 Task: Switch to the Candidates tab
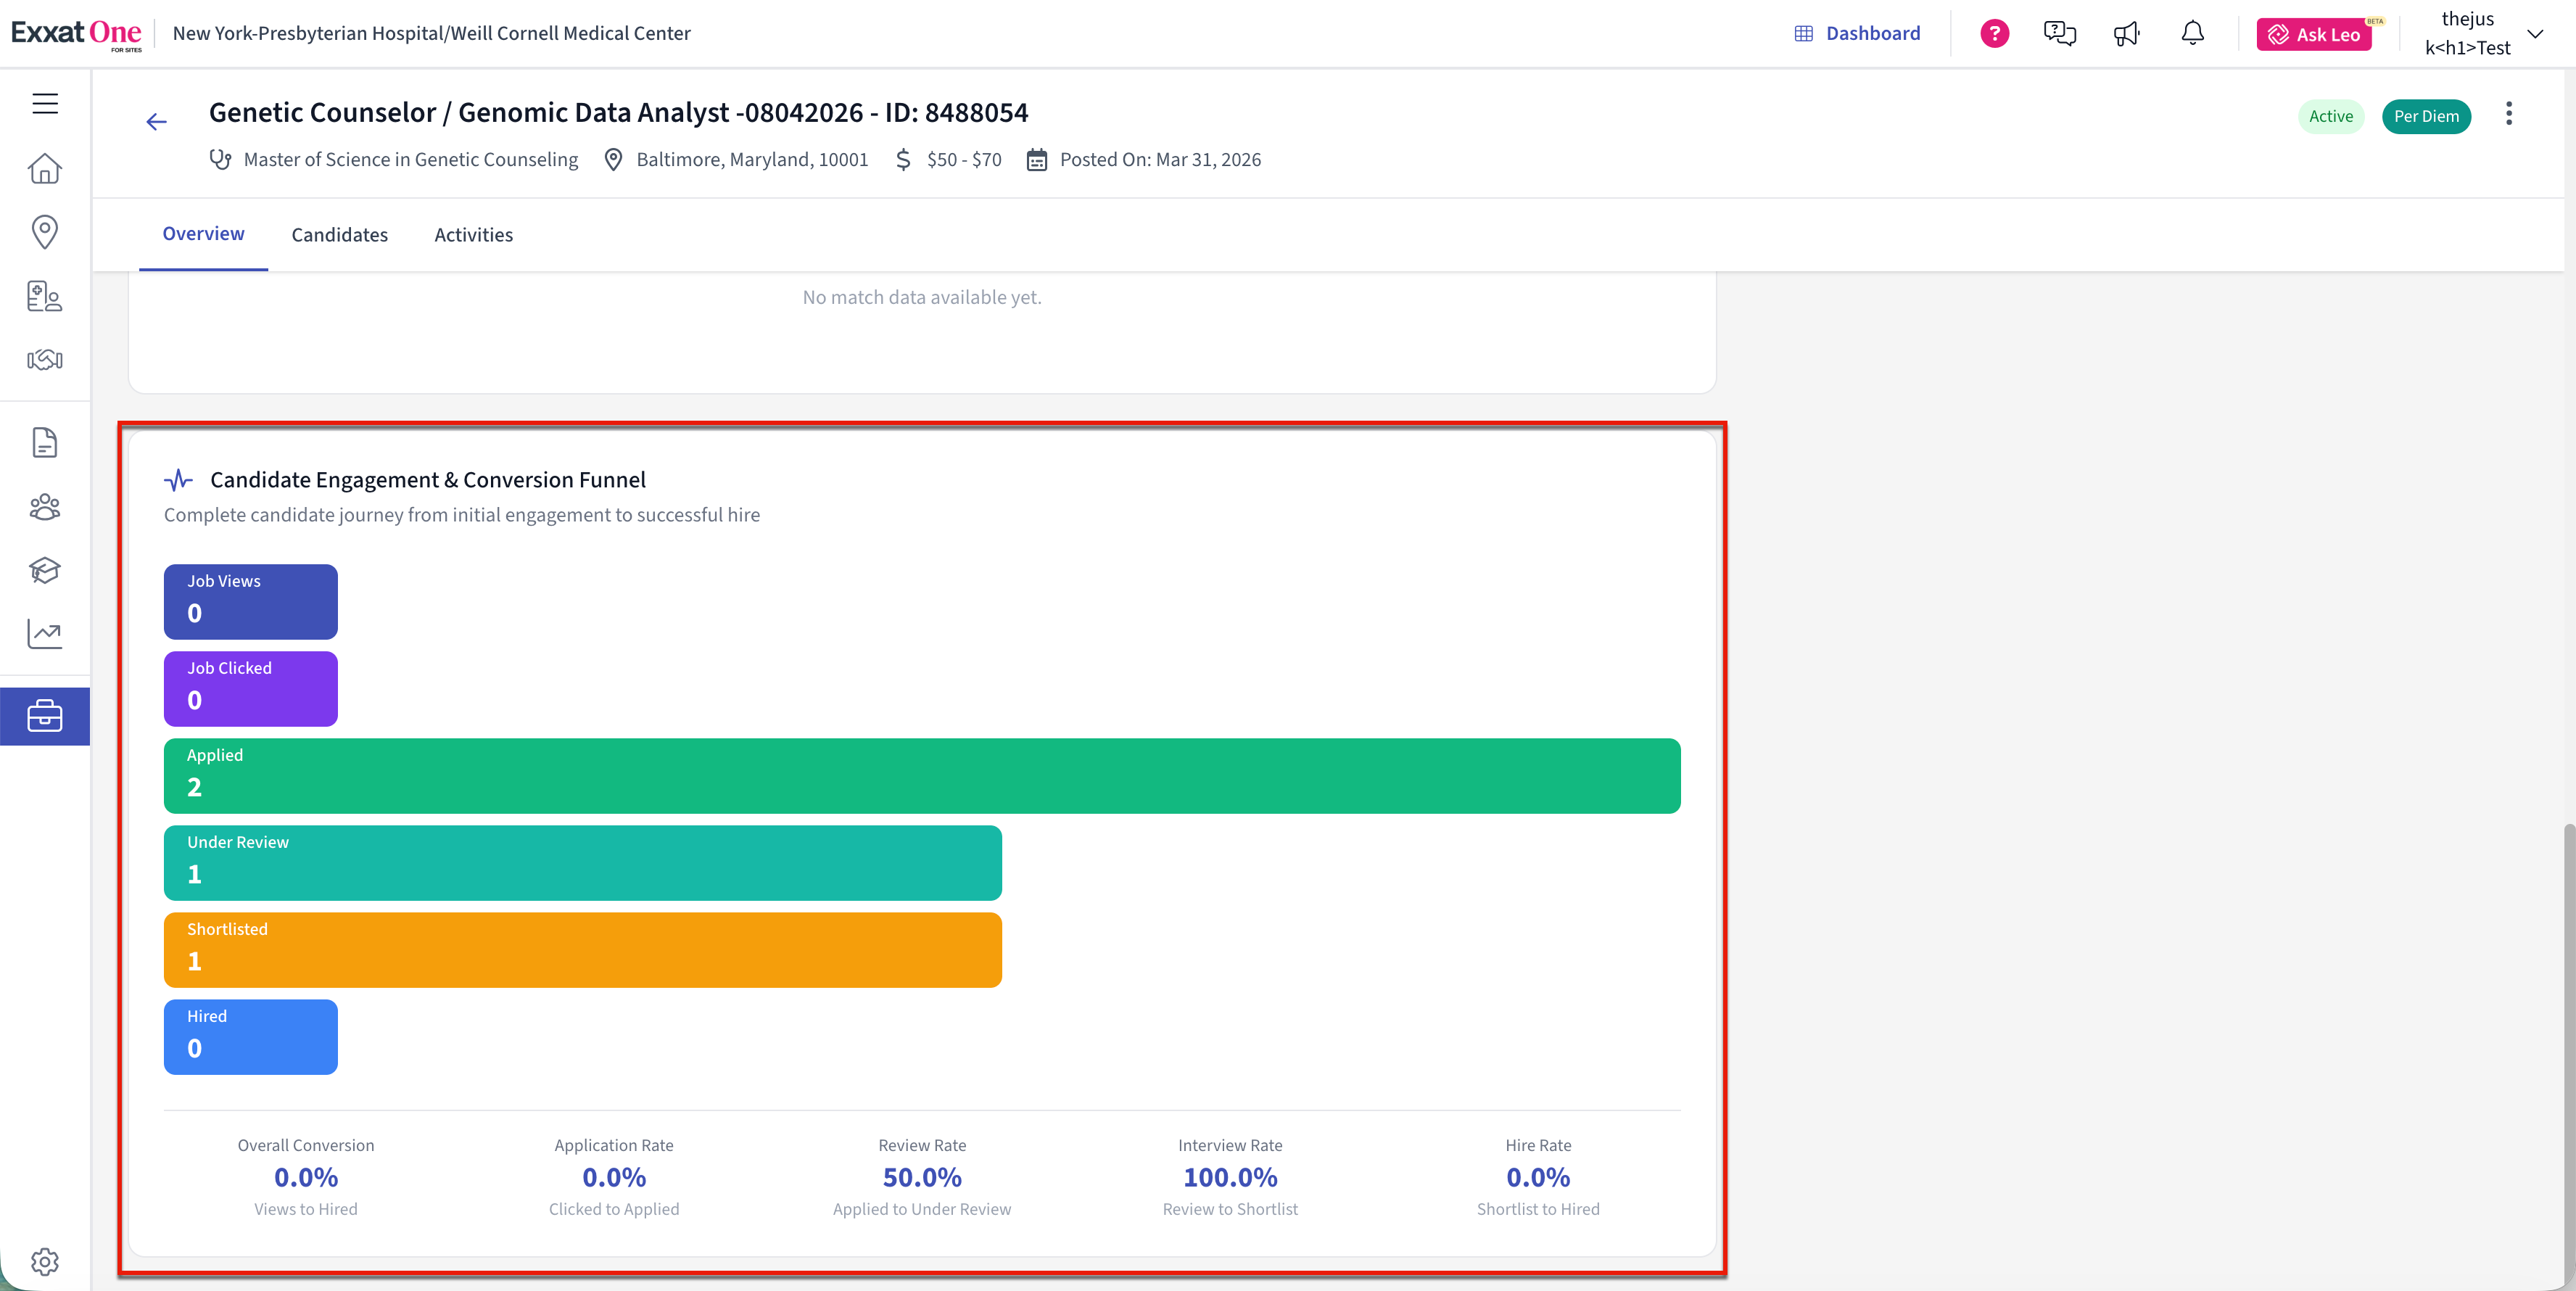pos(339,235)
